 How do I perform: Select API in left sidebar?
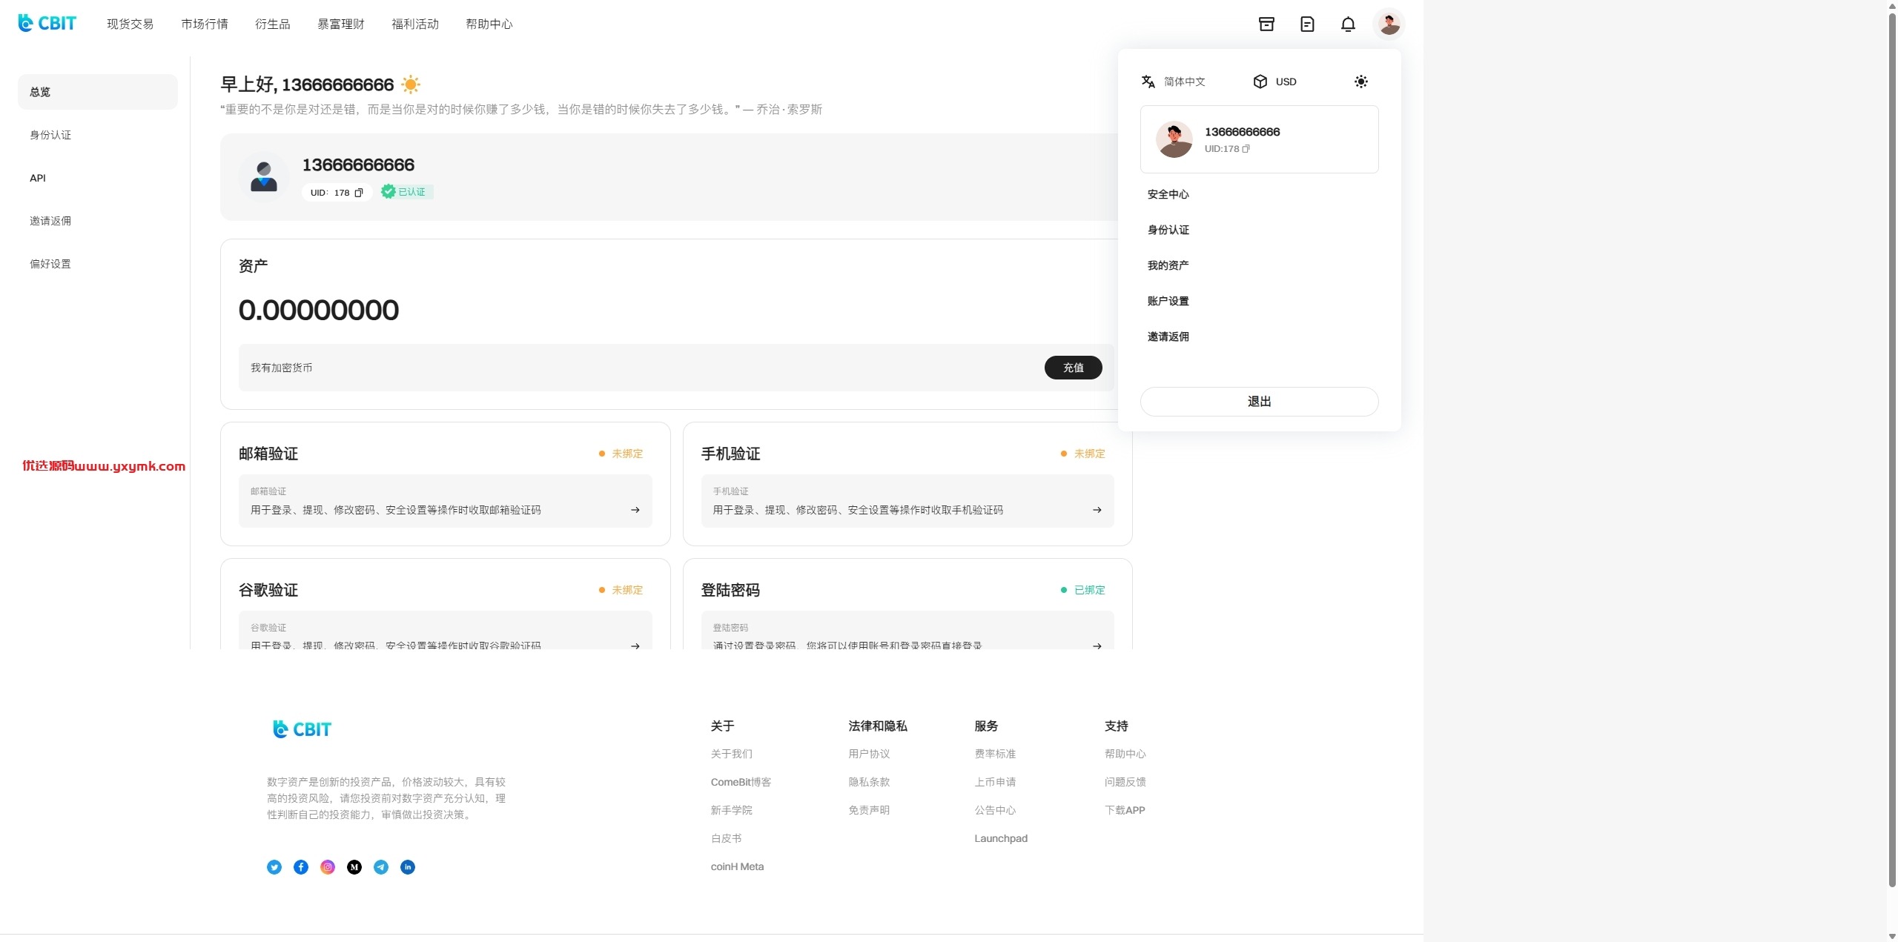coord(98,178)
